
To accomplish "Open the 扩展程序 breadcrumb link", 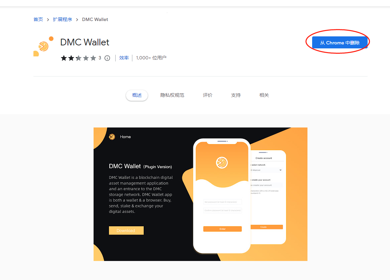I will [x=62, y=19].
